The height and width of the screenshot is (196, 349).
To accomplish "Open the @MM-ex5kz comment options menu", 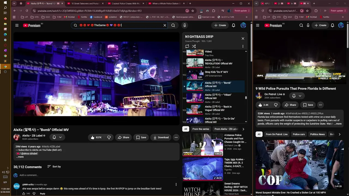I will 176,185.
